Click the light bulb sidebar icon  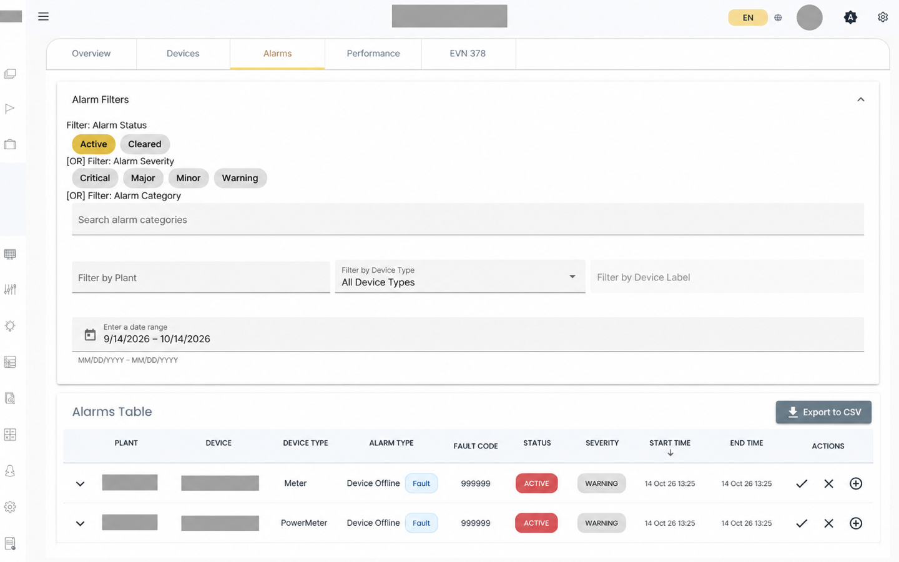(10, 326)
